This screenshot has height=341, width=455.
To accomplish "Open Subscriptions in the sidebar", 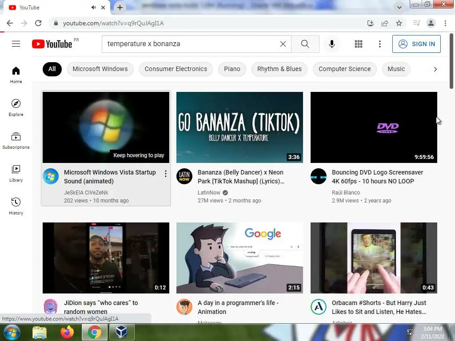I will tap(16, 141).
